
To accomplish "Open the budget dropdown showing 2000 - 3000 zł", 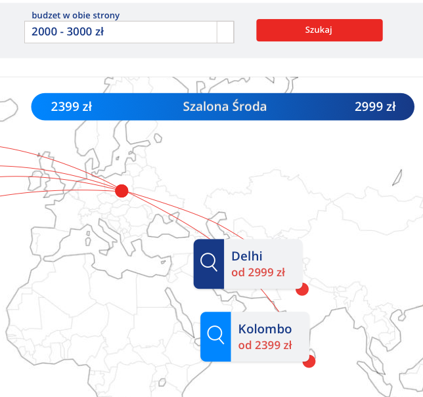I will click(x=129, y=32).
